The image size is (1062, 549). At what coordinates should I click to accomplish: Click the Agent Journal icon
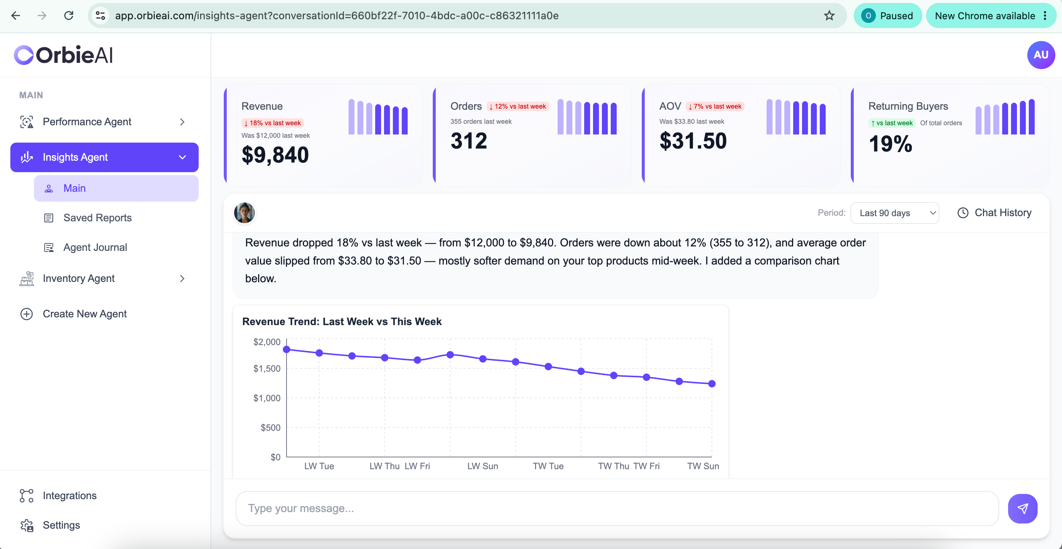(x=49, y=248)
